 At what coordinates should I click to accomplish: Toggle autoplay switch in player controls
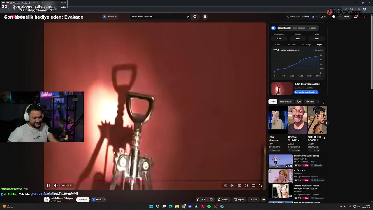pos(232,185)
